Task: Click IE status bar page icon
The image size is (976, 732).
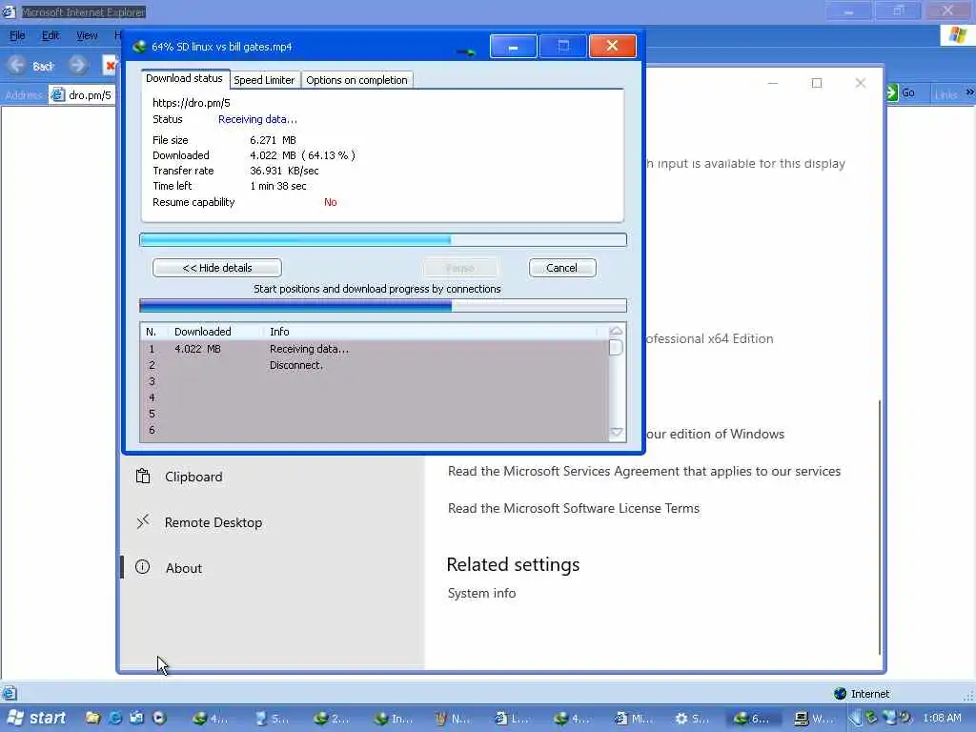Action: click(x=9, y=693)
